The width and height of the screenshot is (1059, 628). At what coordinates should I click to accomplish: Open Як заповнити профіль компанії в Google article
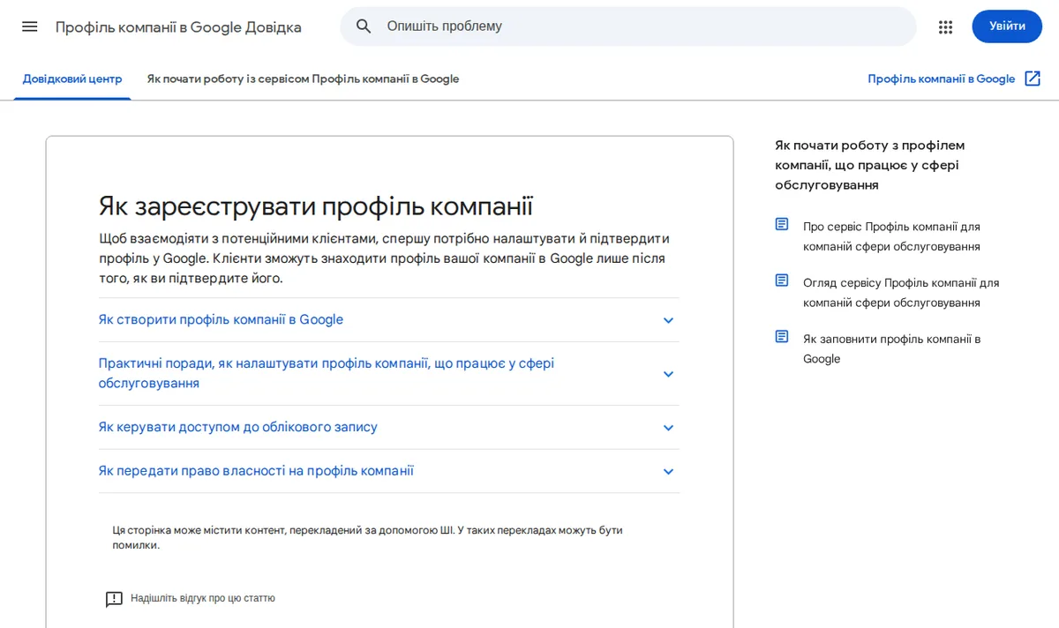(x=891, y=348)
